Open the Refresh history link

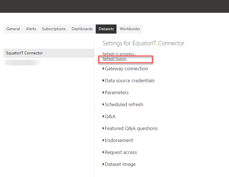[114, 59]
